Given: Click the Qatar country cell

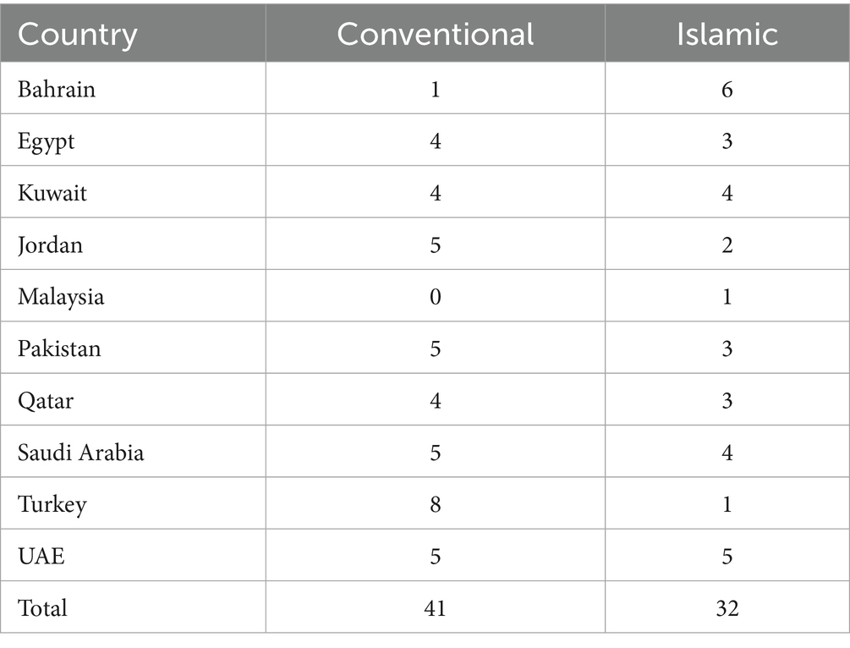Looking at the screenshot, I should (x=46, y=400).
